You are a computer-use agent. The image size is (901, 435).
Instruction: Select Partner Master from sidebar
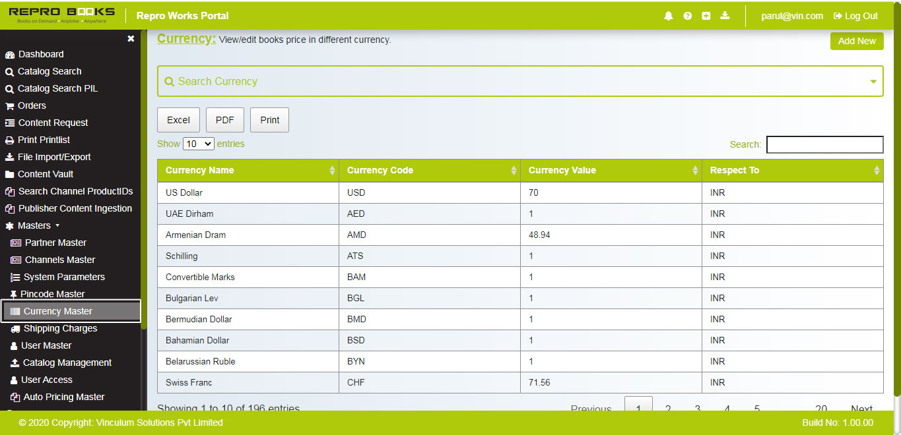55,243
